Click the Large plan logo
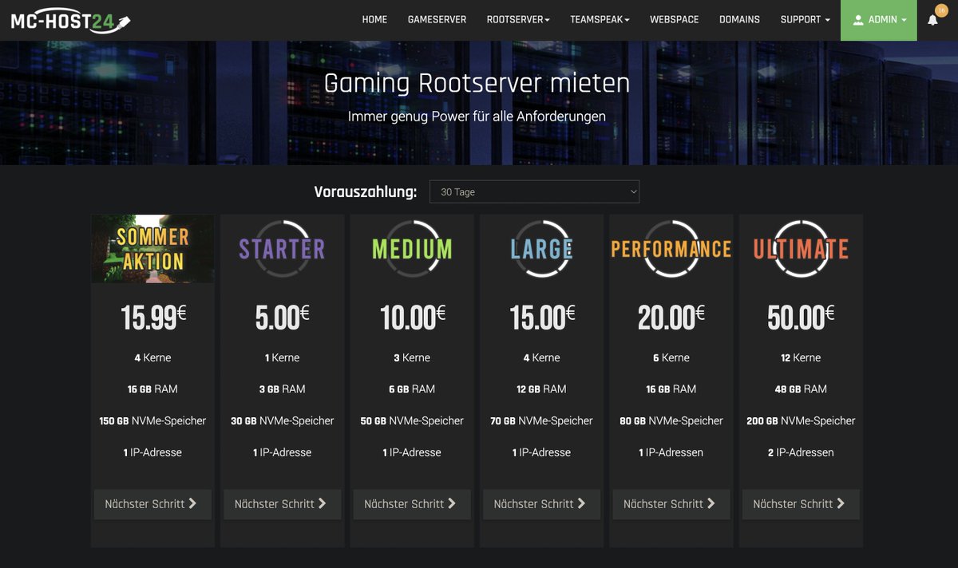Image resolution: width=958 pixels, height=568 pixels. (541, 249)
